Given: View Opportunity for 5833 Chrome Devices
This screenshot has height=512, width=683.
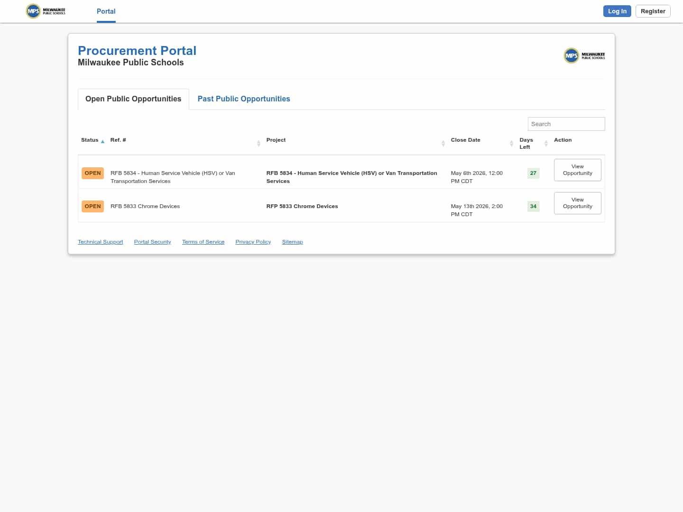Looking at the screenshot, I should click(x=577, y=203).
